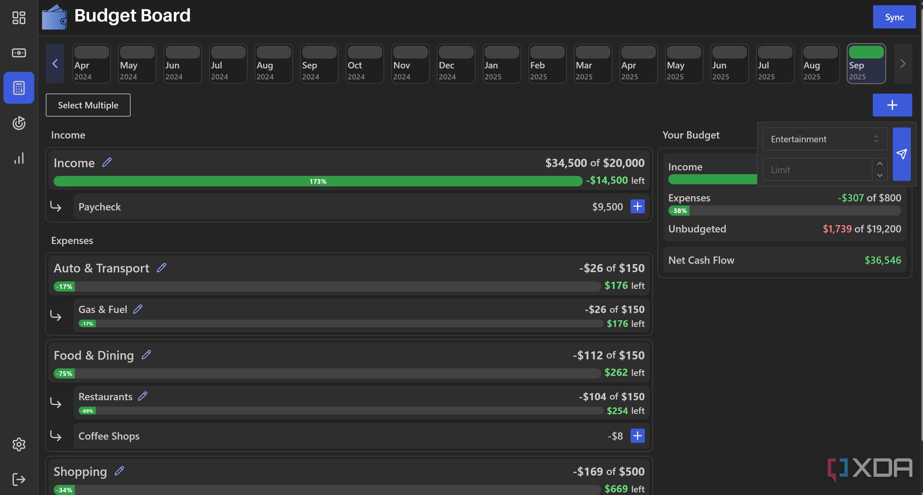
Task: Submit new budget with paper plane icon
Action: [x=902, y=154]
